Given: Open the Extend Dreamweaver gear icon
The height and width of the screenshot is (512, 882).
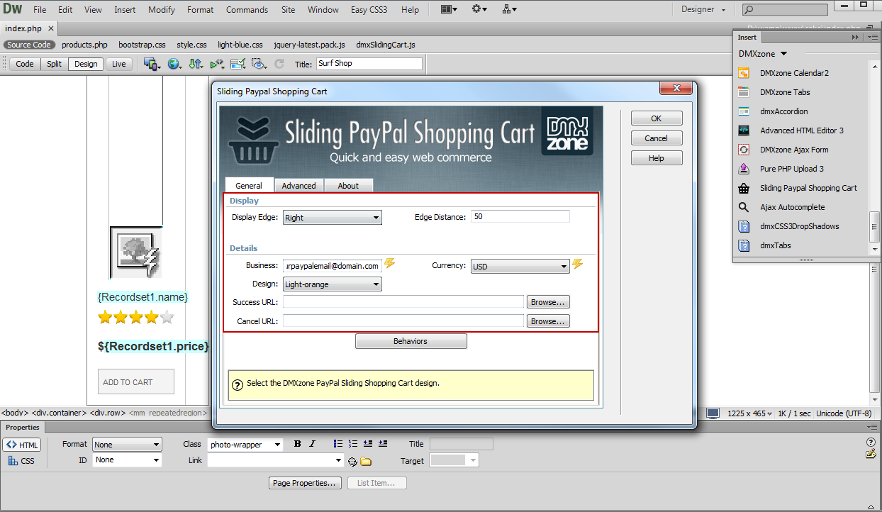Looking at the screenshot, I should tap(479, 9).
